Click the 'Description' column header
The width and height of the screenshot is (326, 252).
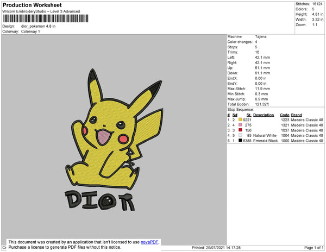click(x=264, y=115)
